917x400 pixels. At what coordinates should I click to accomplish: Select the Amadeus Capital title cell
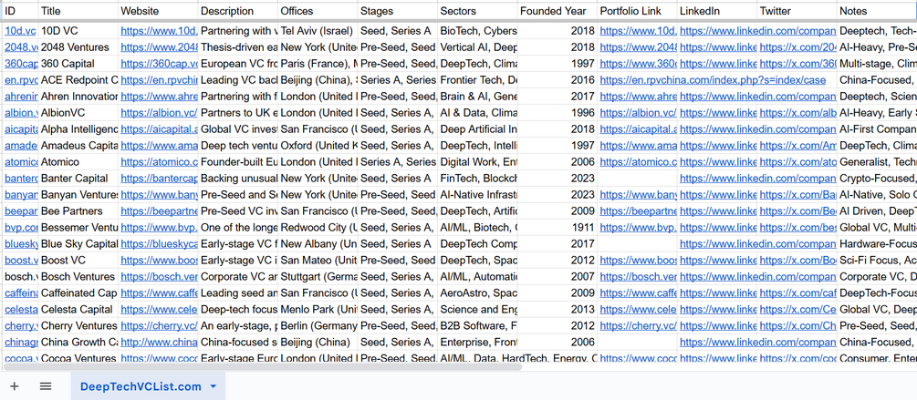coord(78,146)
